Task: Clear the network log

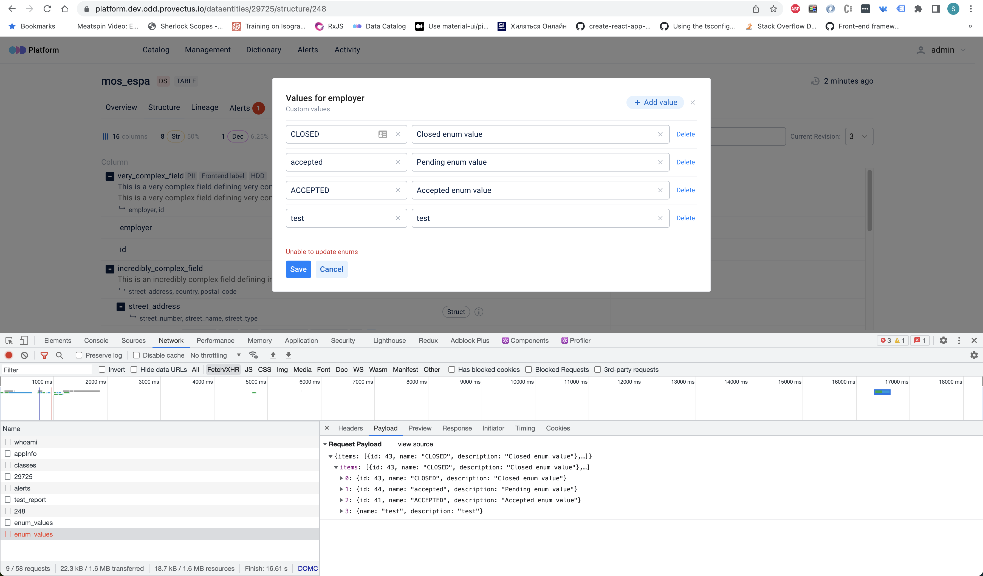Action: [x=25, y=355]
